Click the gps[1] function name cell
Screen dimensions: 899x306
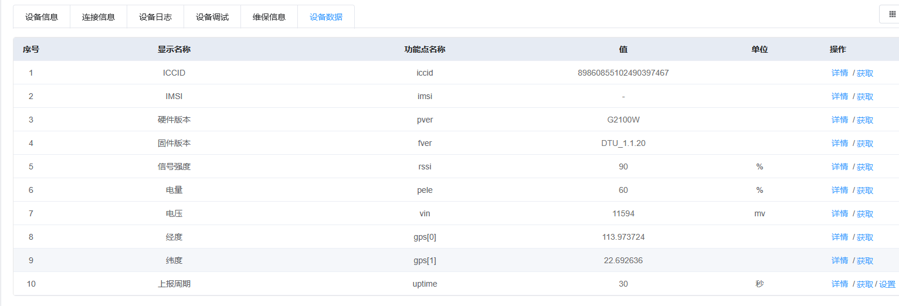click(x=425, y=260)
